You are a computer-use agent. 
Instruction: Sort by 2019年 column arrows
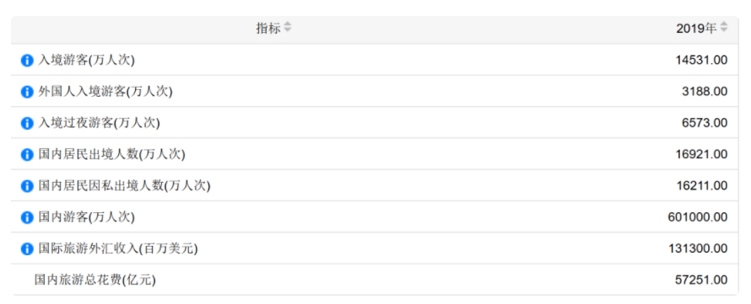tap(723, 27)
